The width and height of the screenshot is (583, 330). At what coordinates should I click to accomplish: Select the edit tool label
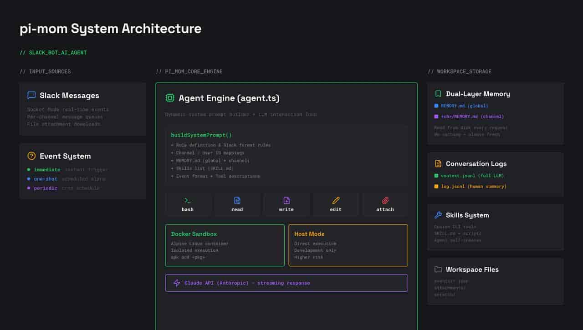tap(336, 209)
